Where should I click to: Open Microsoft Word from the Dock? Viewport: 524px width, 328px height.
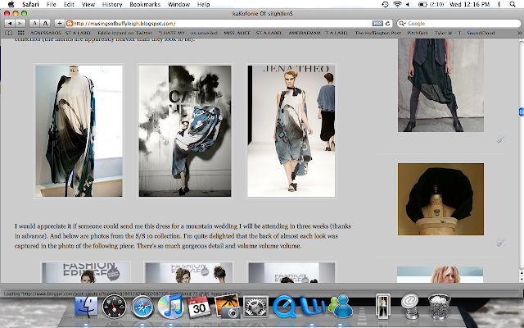pyautogui.click(x=312, y=306)
